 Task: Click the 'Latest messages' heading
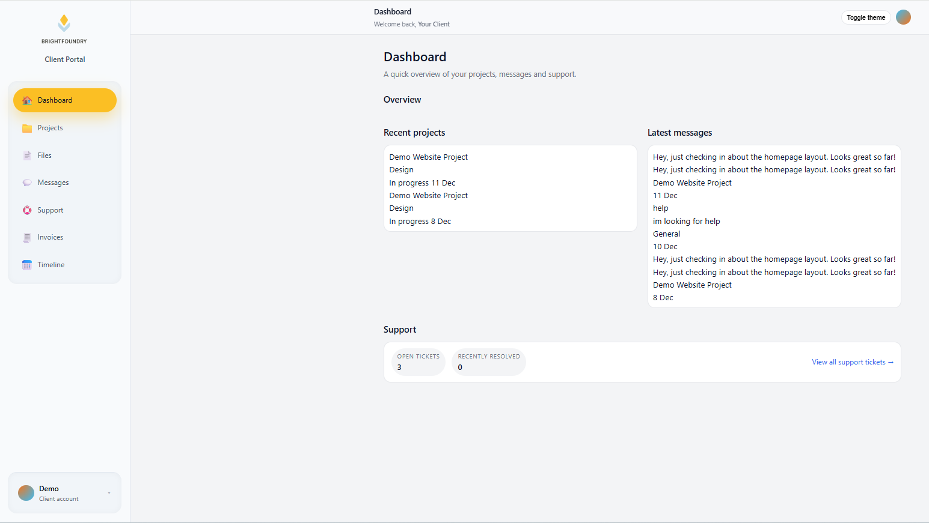point(679,133)
